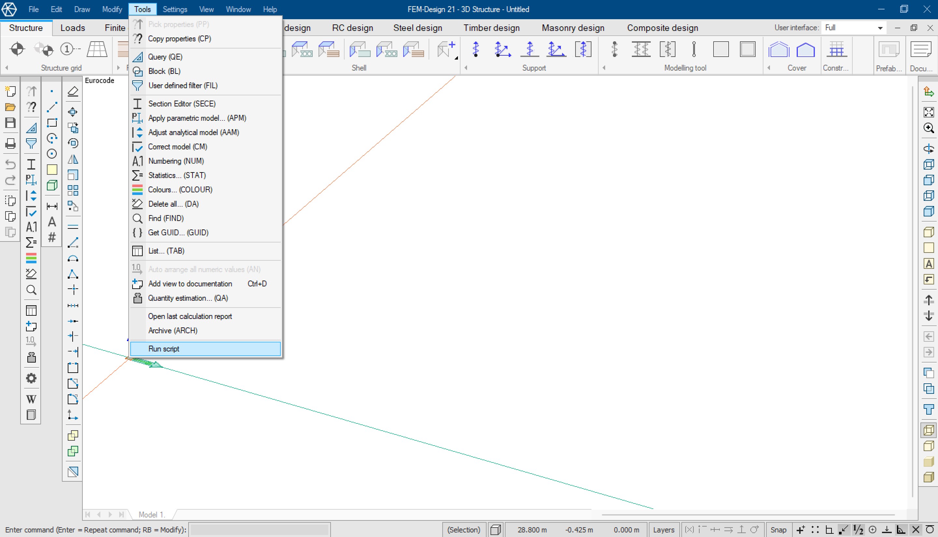
Task: Click the Save disk icon
Action: tap(10, 123)
